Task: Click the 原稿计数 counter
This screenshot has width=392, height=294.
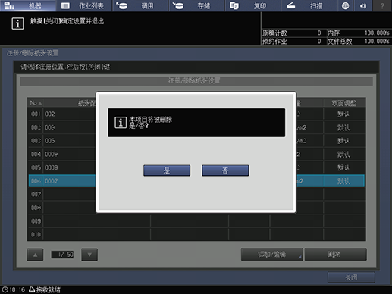Action: click(292, 33)
